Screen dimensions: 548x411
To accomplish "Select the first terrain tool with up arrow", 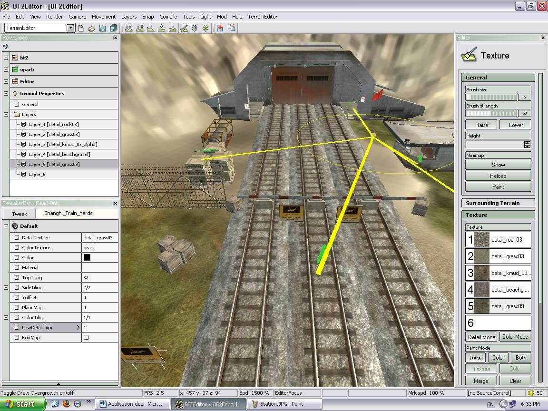I will pyautogui.click(x=128, y=28).
